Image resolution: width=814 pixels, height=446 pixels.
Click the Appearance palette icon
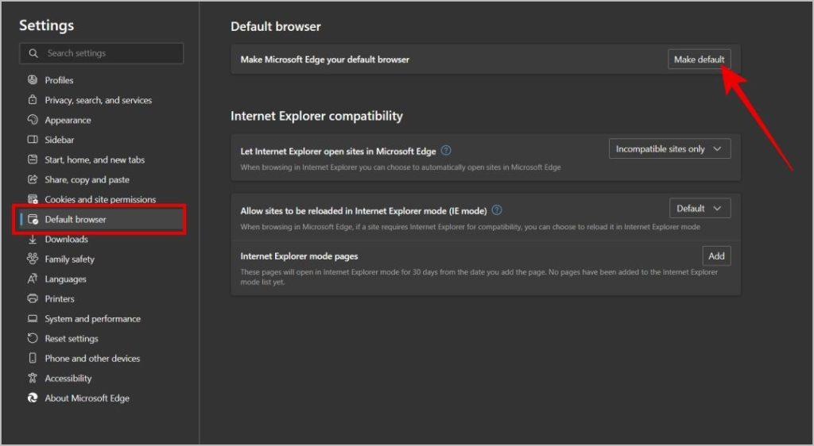(x=33, y=120)
